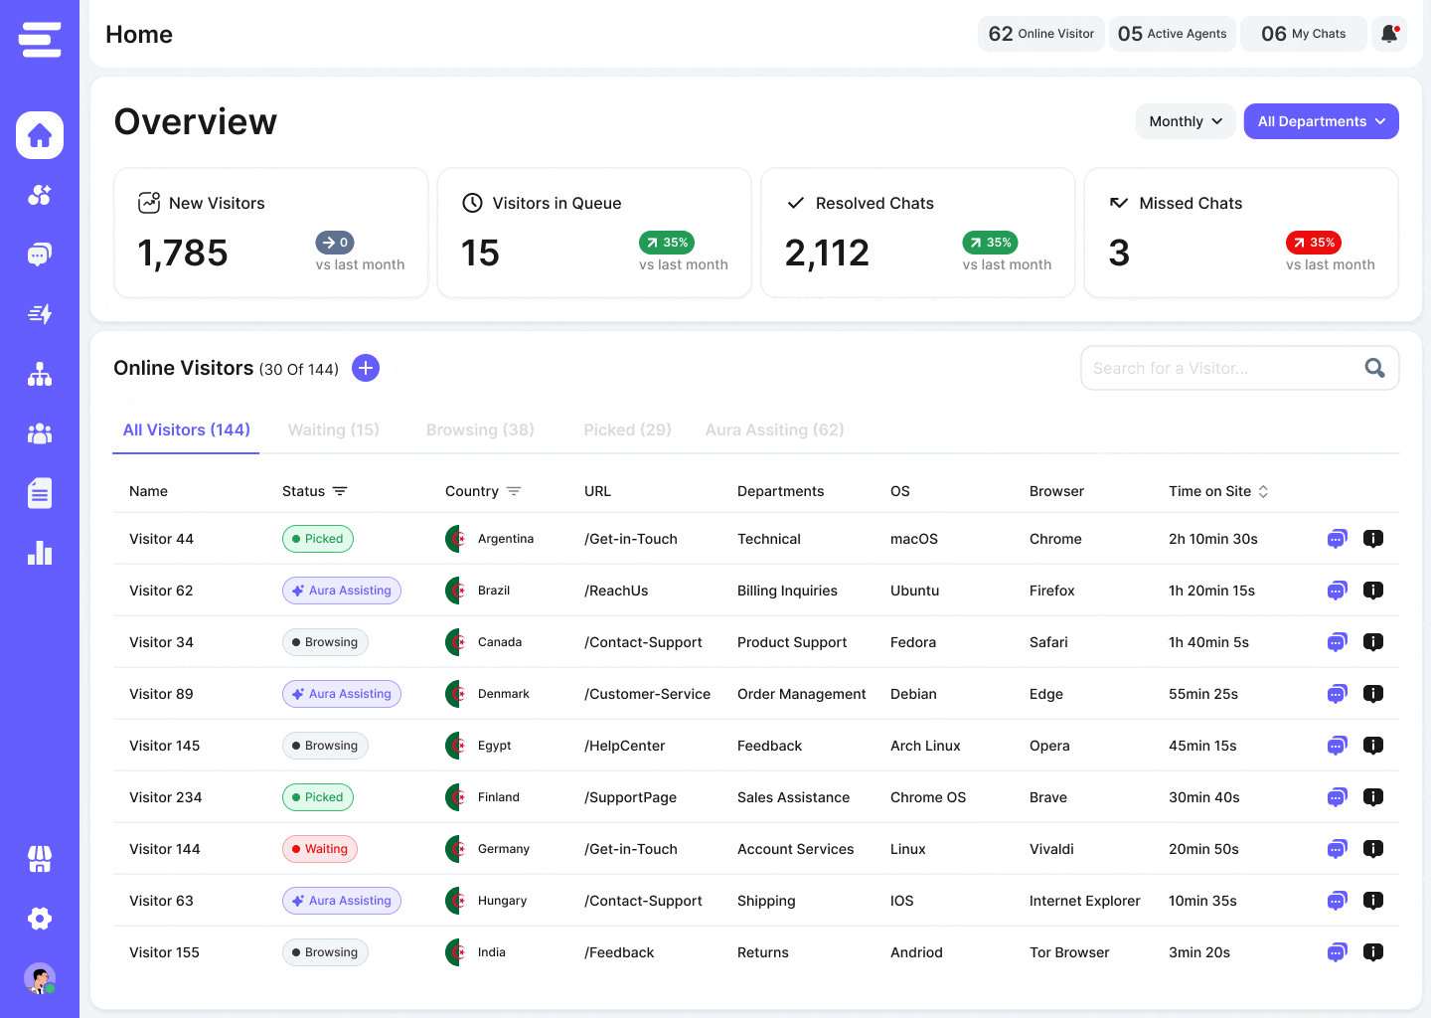Sort by Time on Site column
The height and width of the screenshot is (1018, 1431).
tap(1263, 491)
